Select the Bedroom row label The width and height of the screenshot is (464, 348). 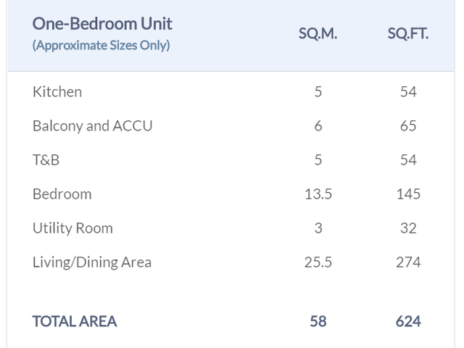tap(62, 194)
